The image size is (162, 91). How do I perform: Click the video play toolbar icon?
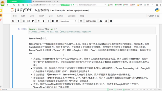(111, 21)
